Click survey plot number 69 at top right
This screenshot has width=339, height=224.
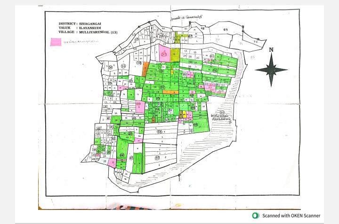click(226, 30)
